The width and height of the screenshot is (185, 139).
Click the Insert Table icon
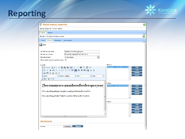pyautogui.click(x=48, y=73)
